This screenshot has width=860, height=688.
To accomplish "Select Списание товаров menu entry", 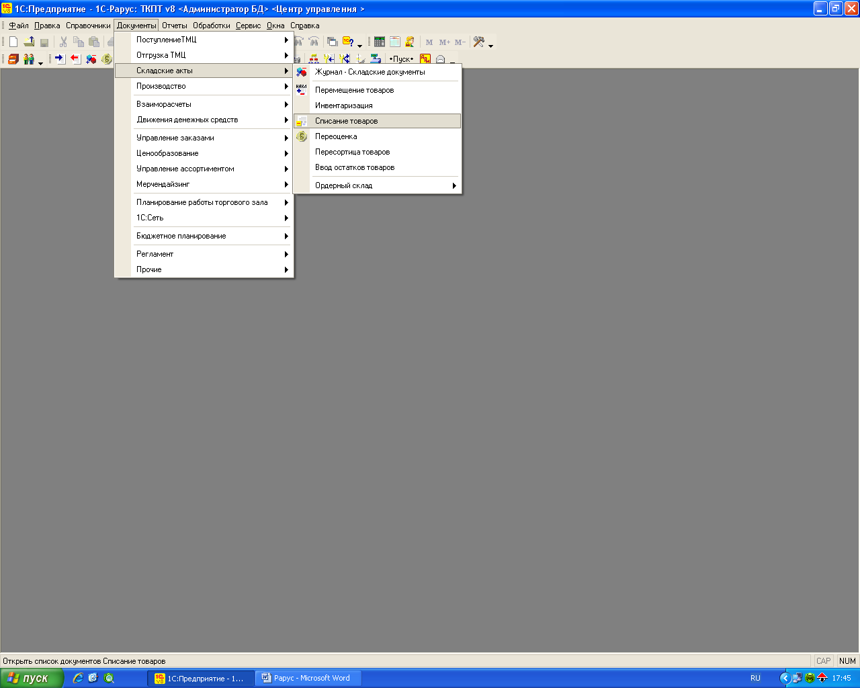I will [378, 121].
